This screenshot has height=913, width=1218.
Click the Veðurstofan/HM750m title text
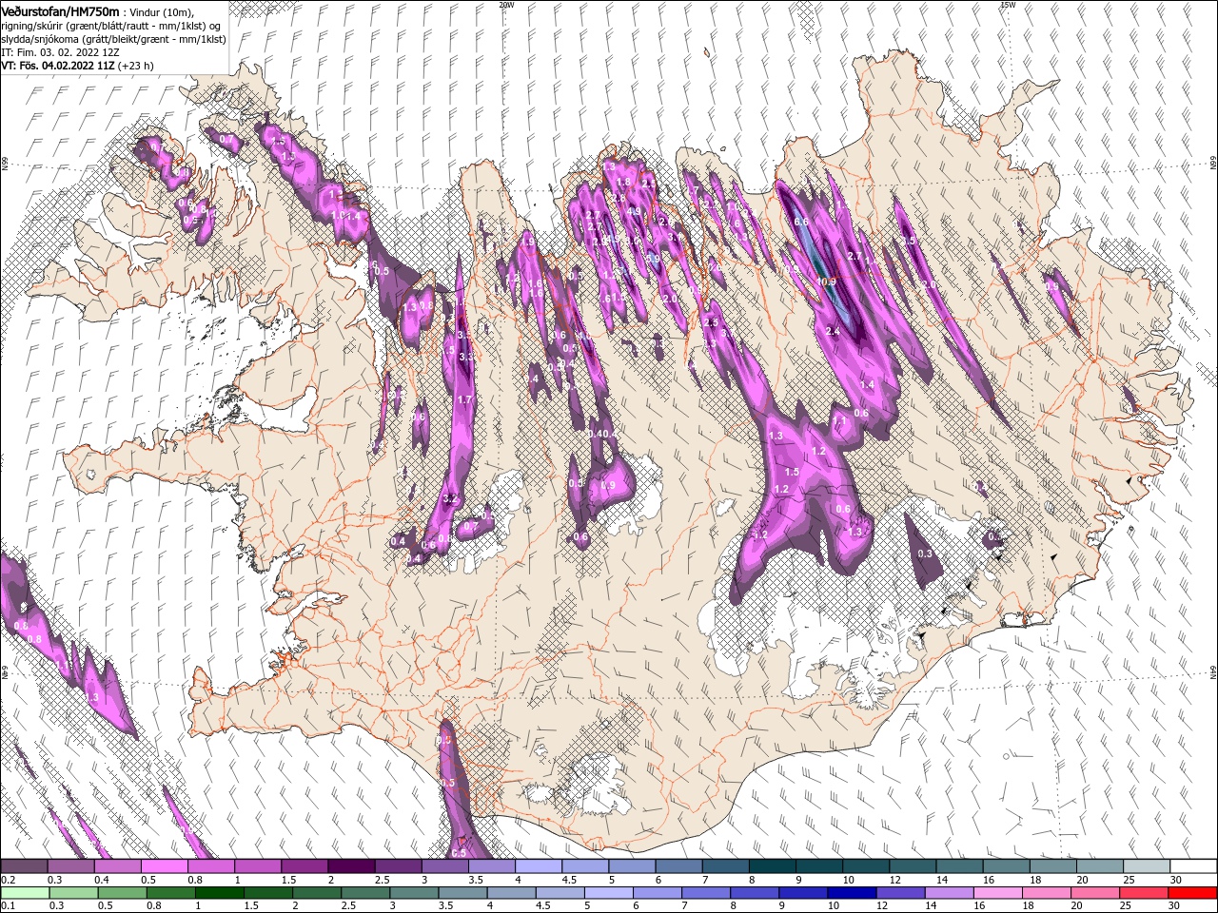(x=60, y=11)
